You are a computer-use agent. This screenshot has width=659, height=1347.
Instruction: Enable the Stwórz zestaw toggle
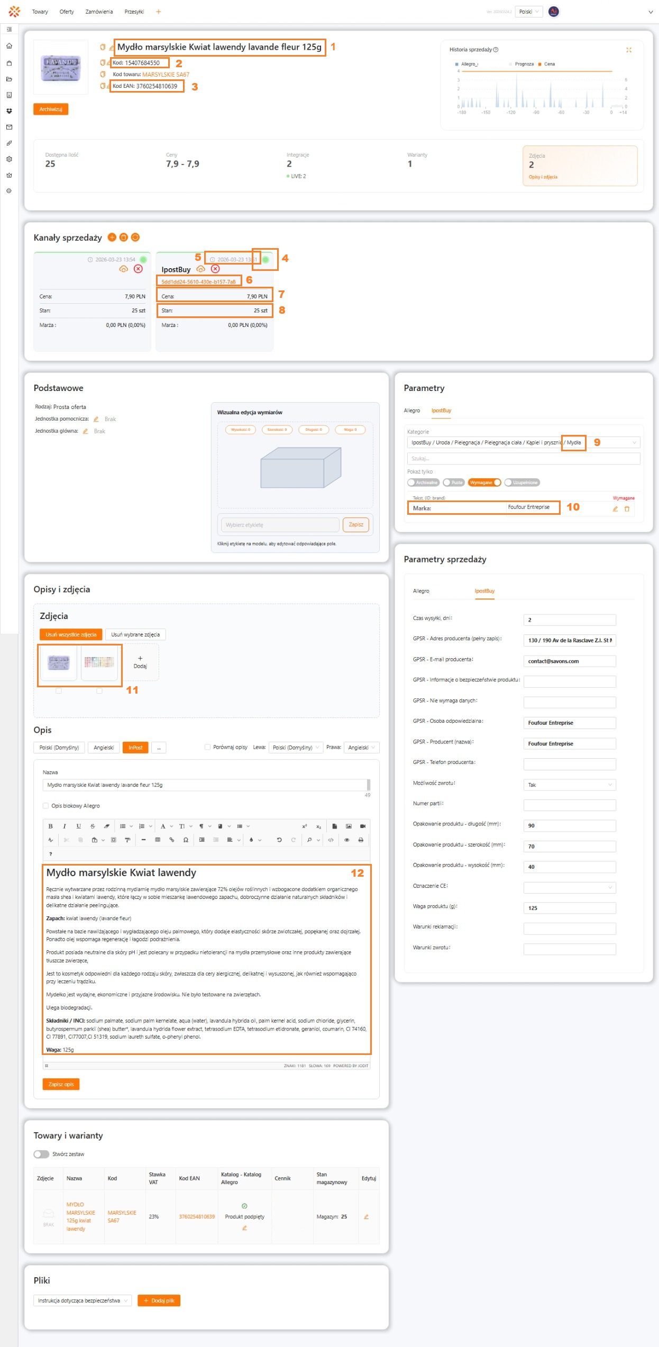[41, 1154]
